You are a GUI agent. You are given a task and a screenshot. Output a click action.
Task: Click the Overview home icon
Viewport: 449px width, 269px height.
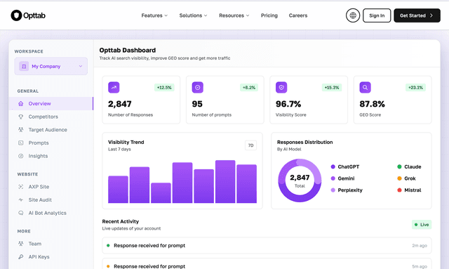coord(20,103)
